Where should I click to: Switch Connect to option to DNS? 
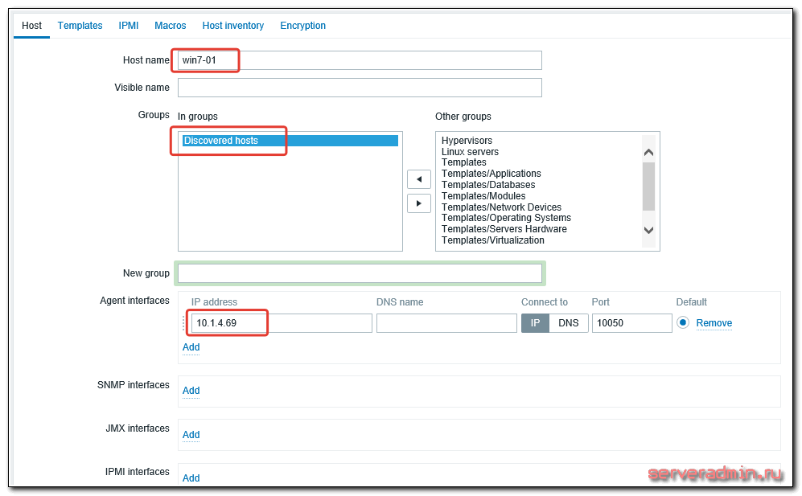[x=568, y=323]
